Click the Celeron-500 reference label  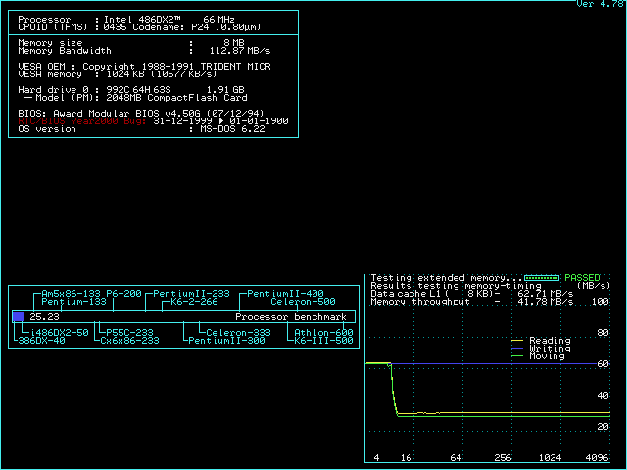[x=303, y=302]
